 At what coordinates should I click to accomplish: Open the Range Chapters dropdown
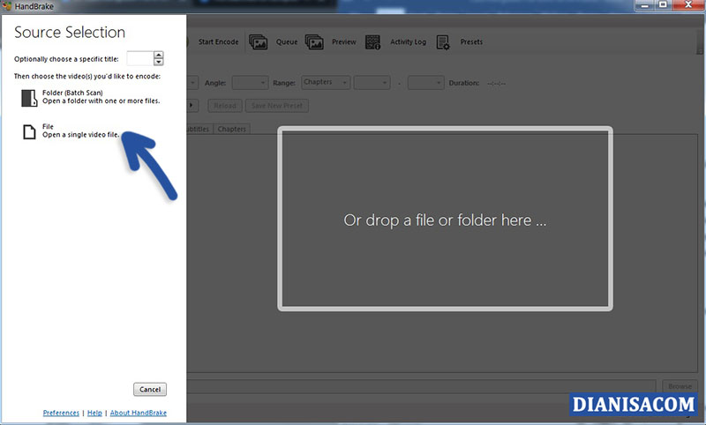click(326, 82)
